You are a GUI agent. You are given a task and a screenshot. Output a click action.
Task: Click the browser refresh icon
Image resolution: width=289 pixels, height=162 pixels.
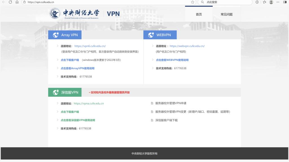click(x=10, y=2)
